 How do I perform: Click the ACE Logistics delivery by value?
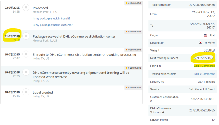coord(206,82)
